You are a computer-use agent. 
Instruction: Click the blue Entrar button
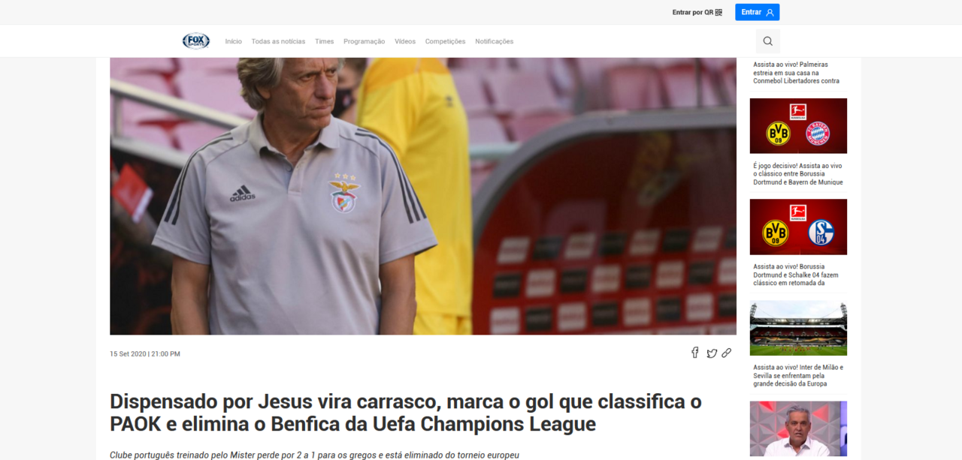tap(758, 12)
